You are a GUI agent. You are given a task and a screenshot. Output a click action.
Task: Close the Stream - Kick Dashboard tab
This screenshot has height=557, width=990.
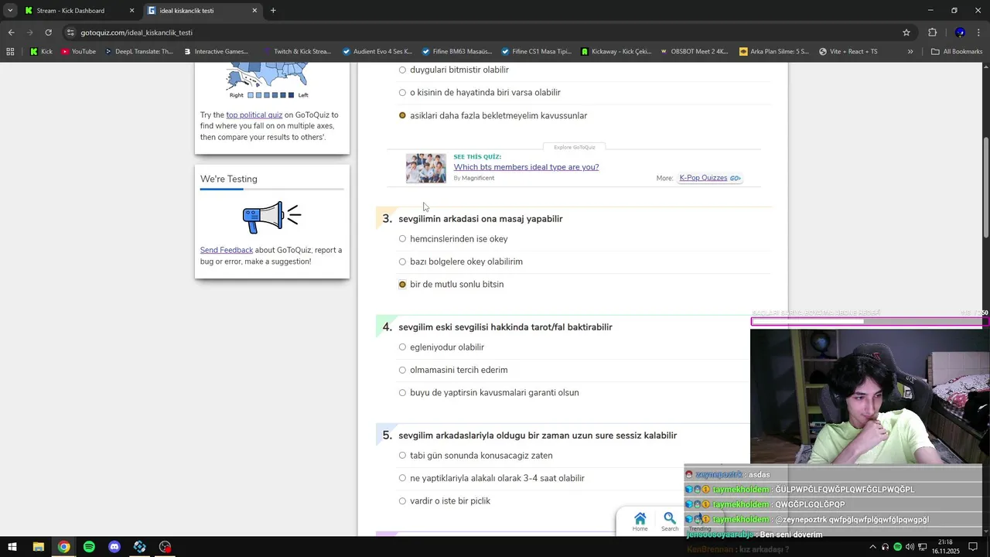click(131, 11)
